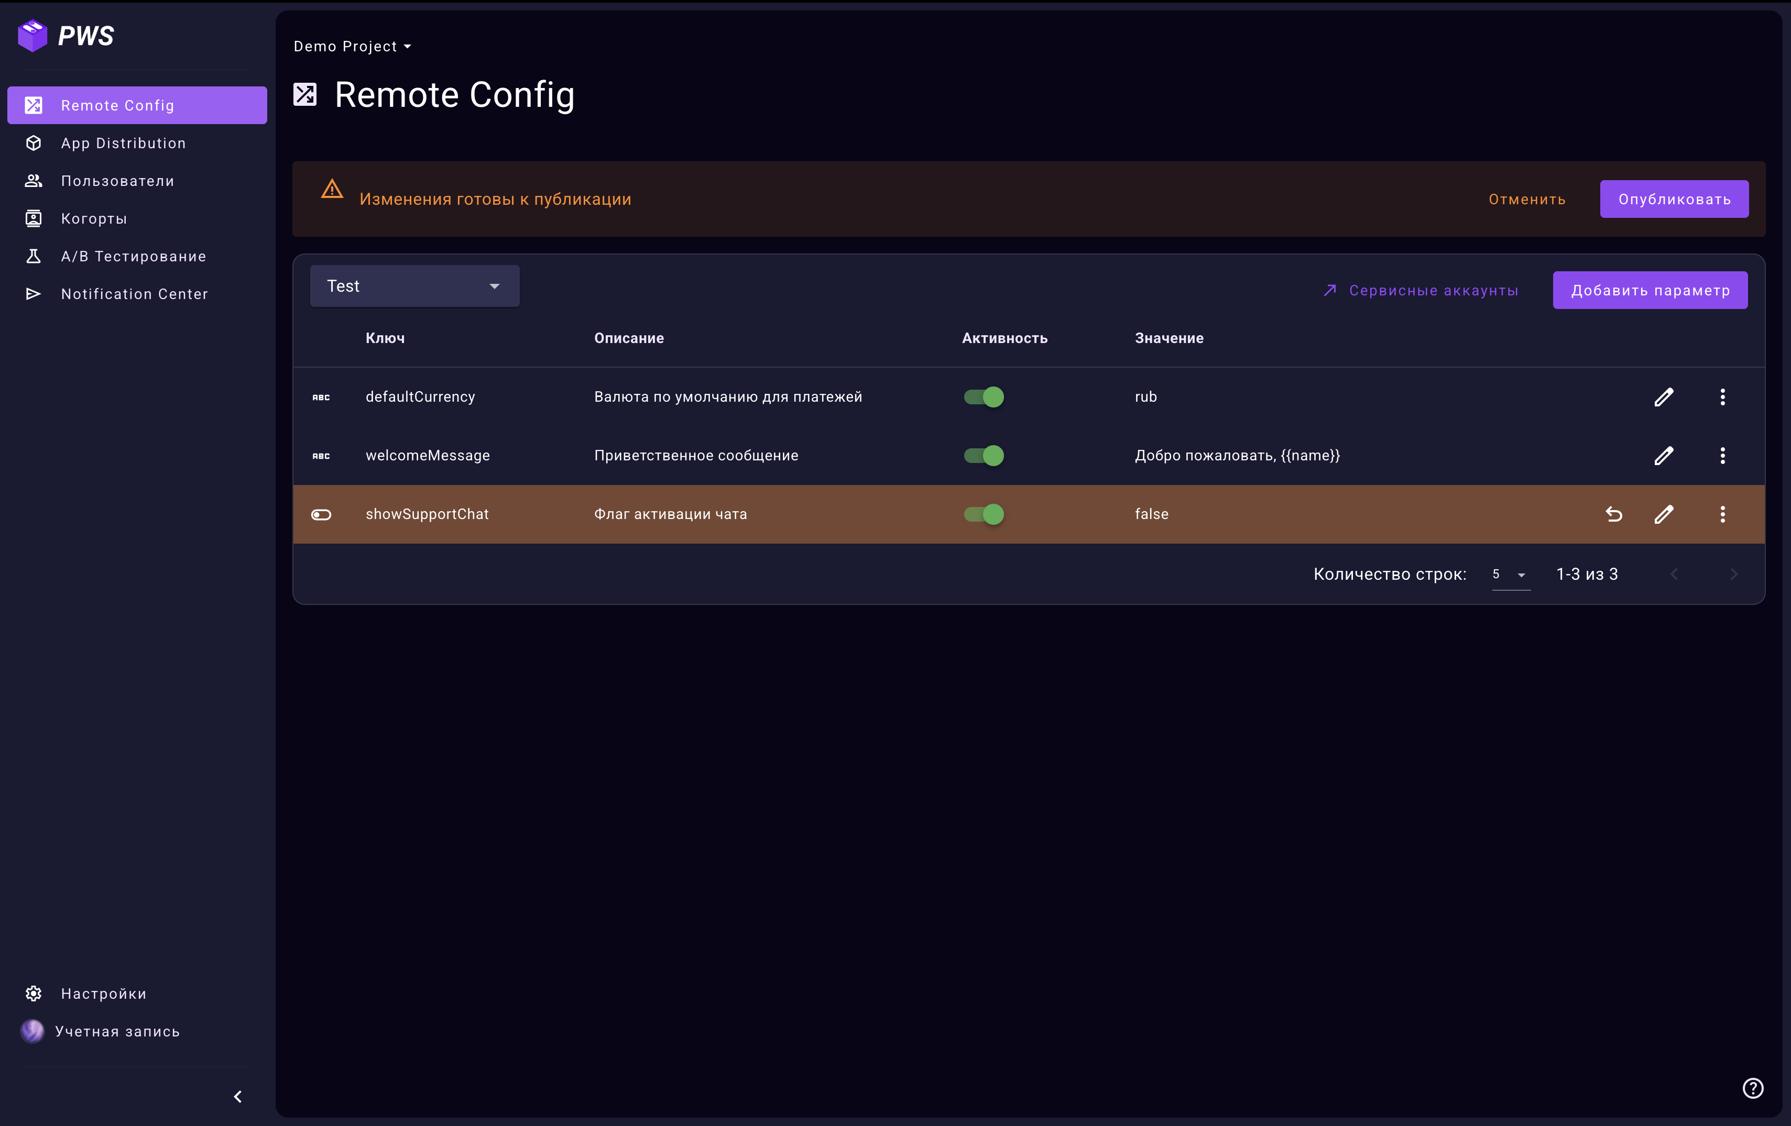Edit the welcomeMessage parameter with the pencil
Viewport: 1791px width, 1126px height.
click(x=1664, y=456)
